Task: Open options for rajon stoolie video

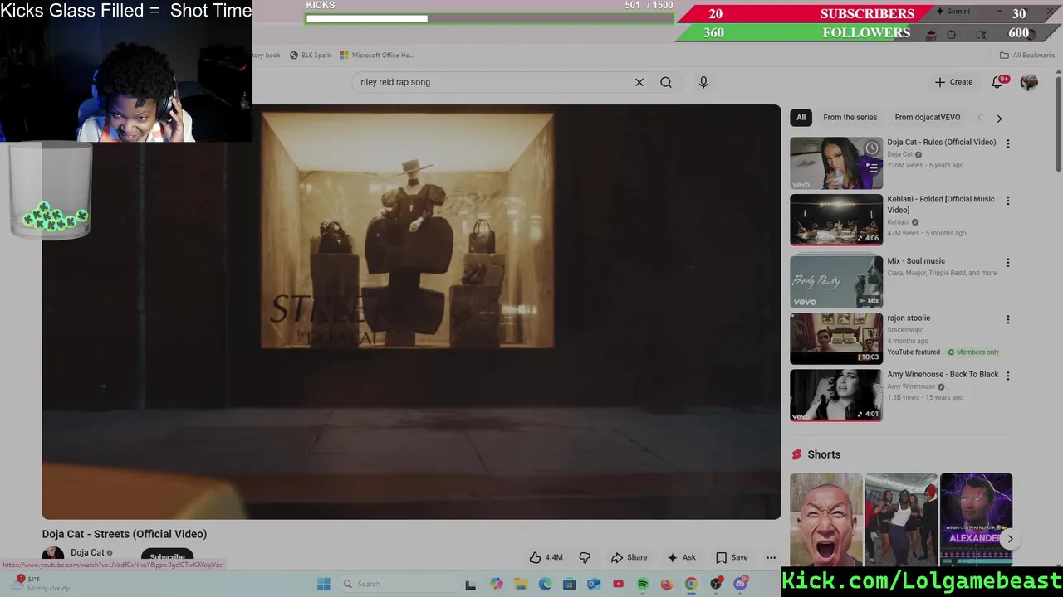Action: pyautogui.click(x=1008, y=320)
